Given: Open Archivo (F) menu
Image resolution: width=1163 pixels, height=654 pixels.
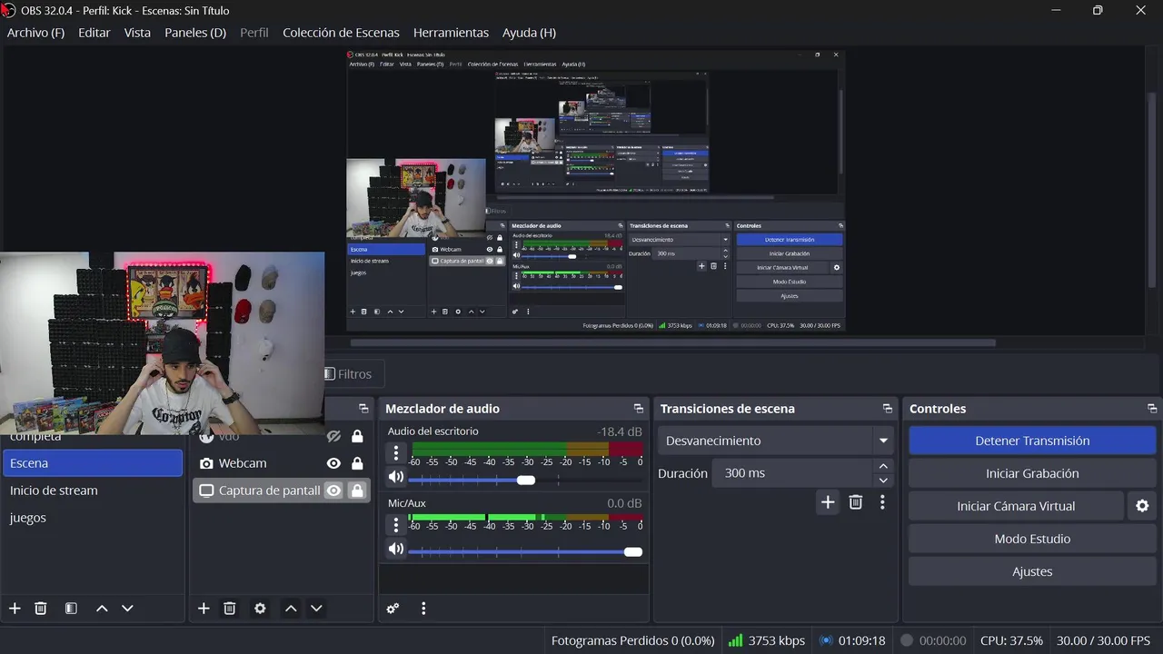Looking at the screenshot, I should pyautogui.click(x=36, y=33).
